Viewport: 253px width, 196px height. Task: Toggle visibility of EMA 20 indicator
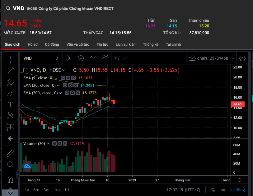click(x=65, y=85)
